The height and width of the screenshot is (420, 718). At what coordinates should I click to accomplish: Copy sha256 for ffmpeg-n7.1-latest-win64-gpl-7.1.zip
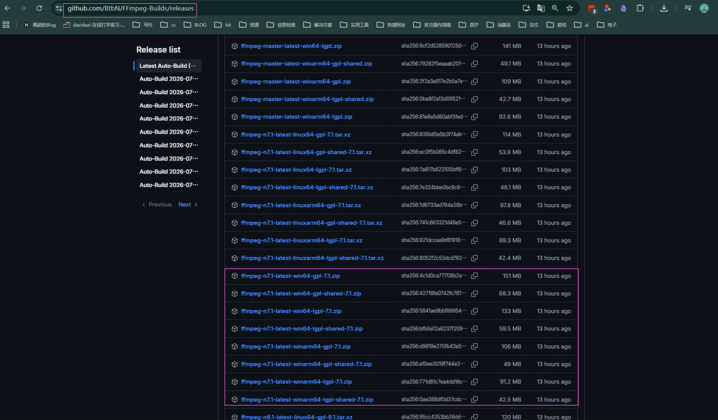(x=474, y=276)
